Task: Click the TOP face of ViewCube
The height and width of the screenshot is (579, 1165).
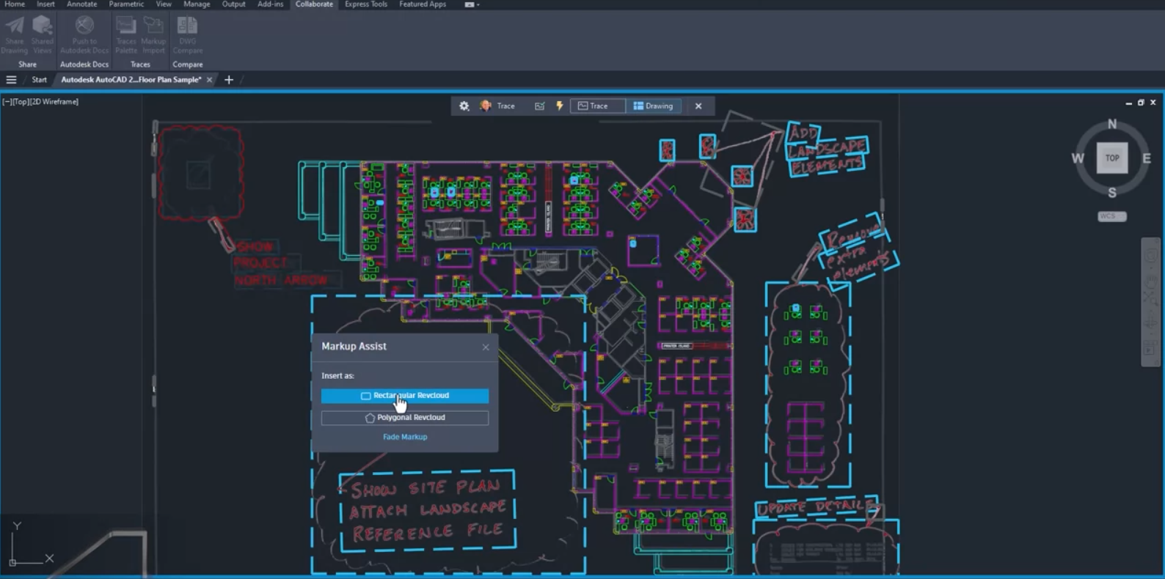Action: pyautogui.click(x=1111, y=158)
